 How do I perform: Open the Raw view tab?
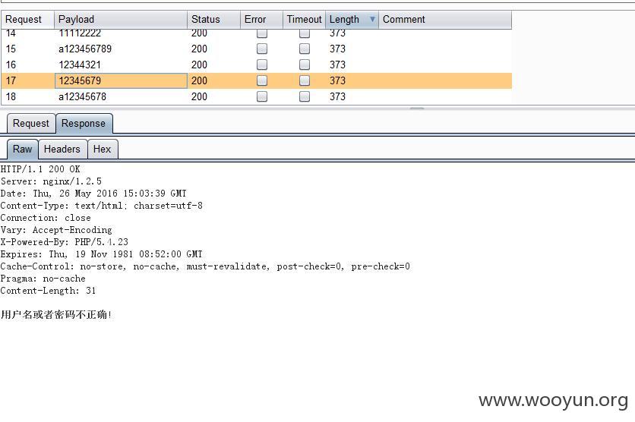[x=22, y=150]
